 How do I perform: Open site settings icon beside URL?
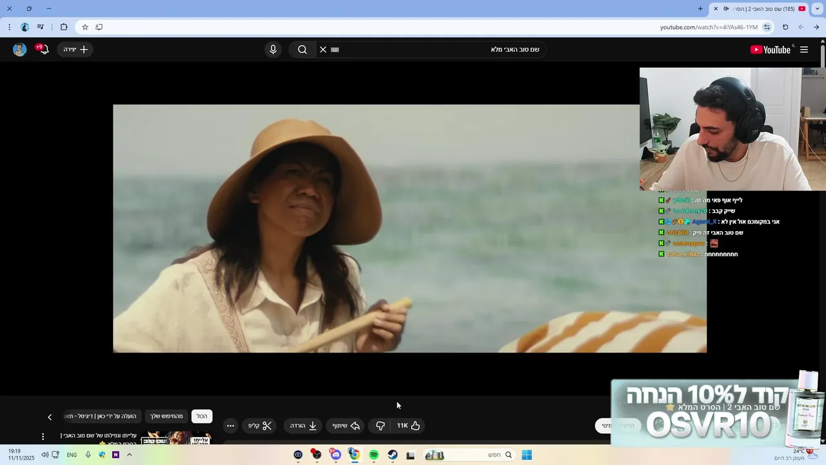pyautogui.click(x=767, y=27)
